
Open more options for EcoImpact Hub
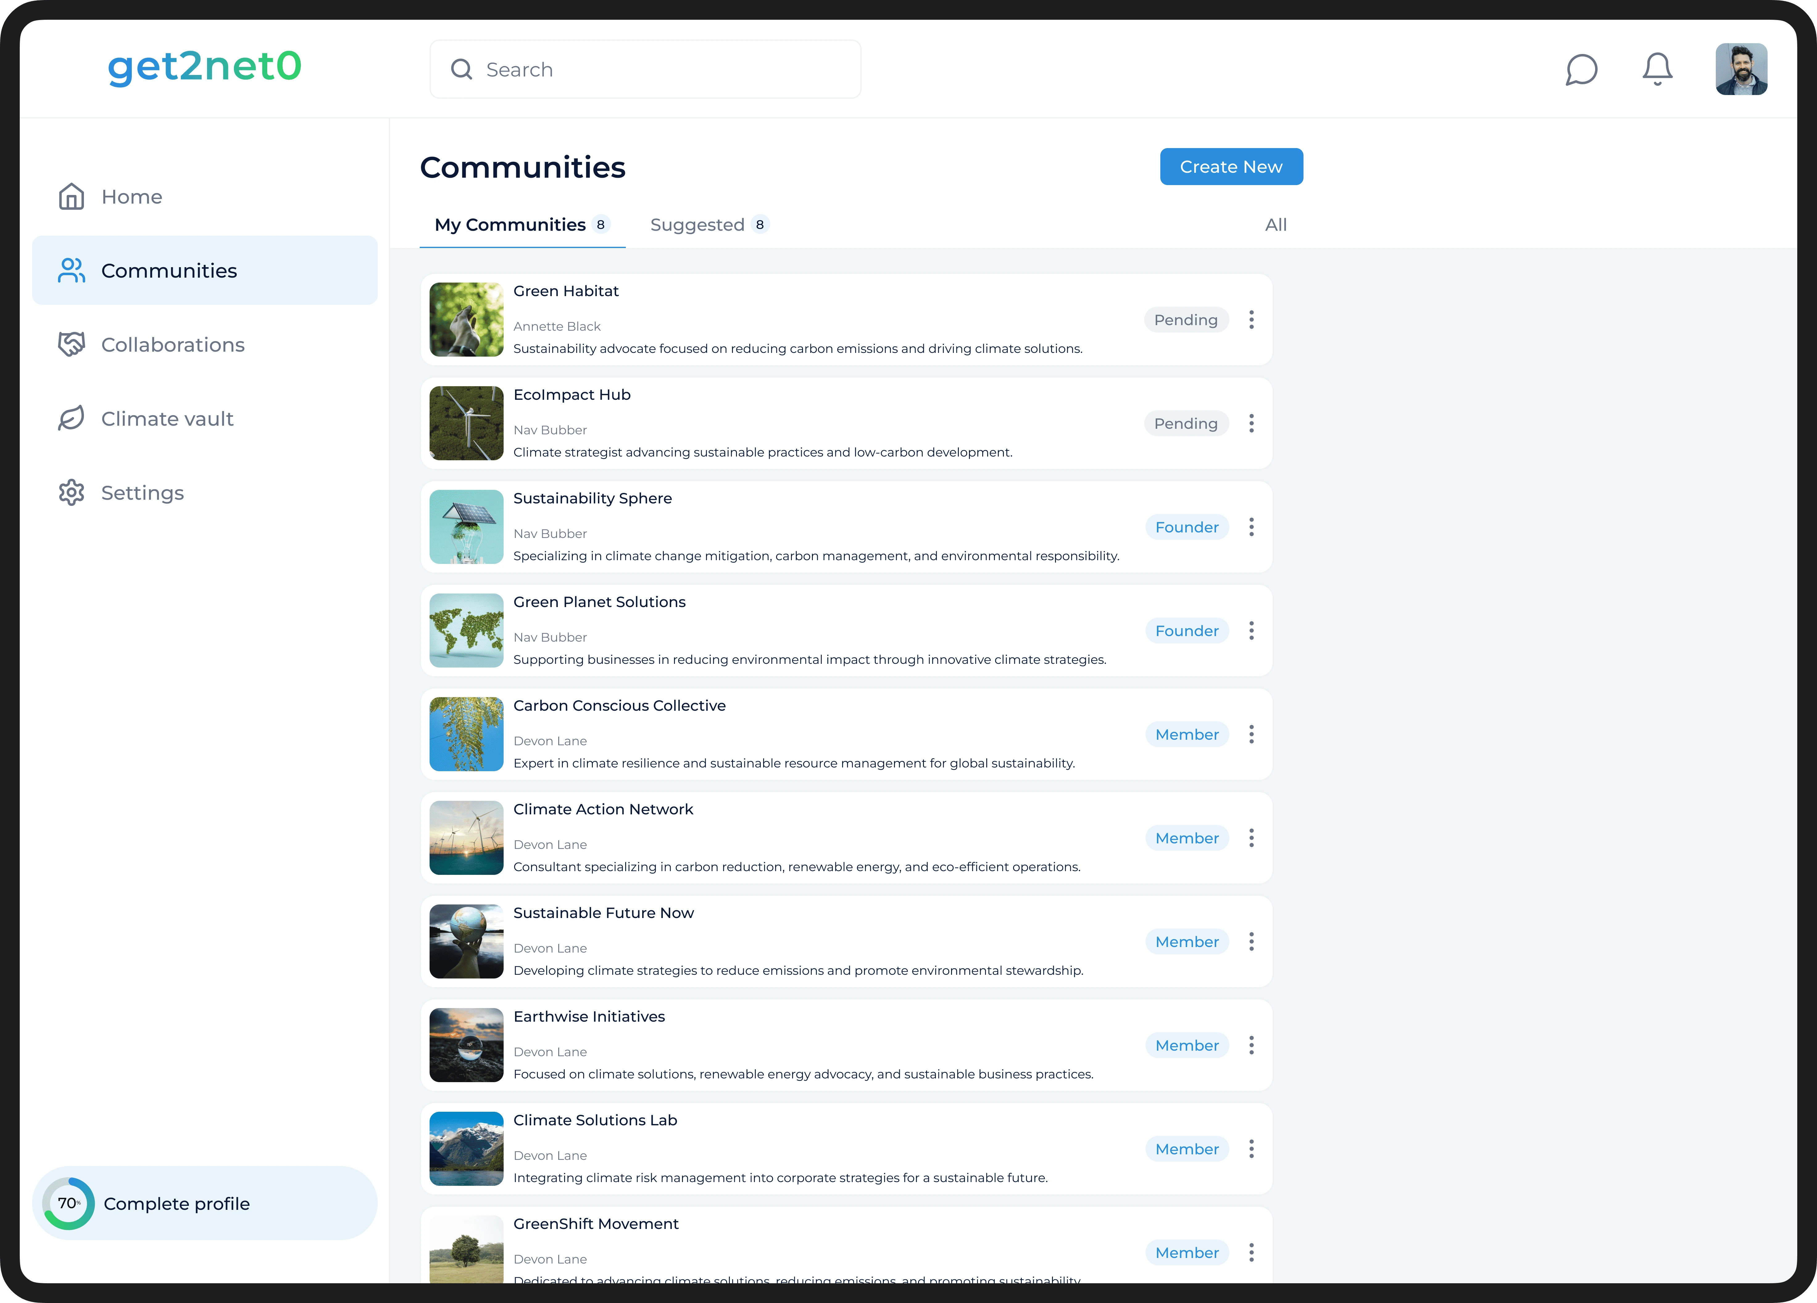(1251, 424)
